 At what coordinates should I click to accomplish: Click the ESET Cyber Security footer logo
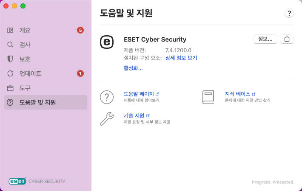pyautogui.click(x=37, y=181)
